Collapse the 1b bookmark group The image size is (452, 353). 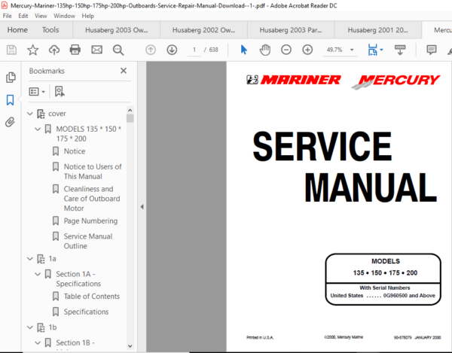click(x=30, y=327)
